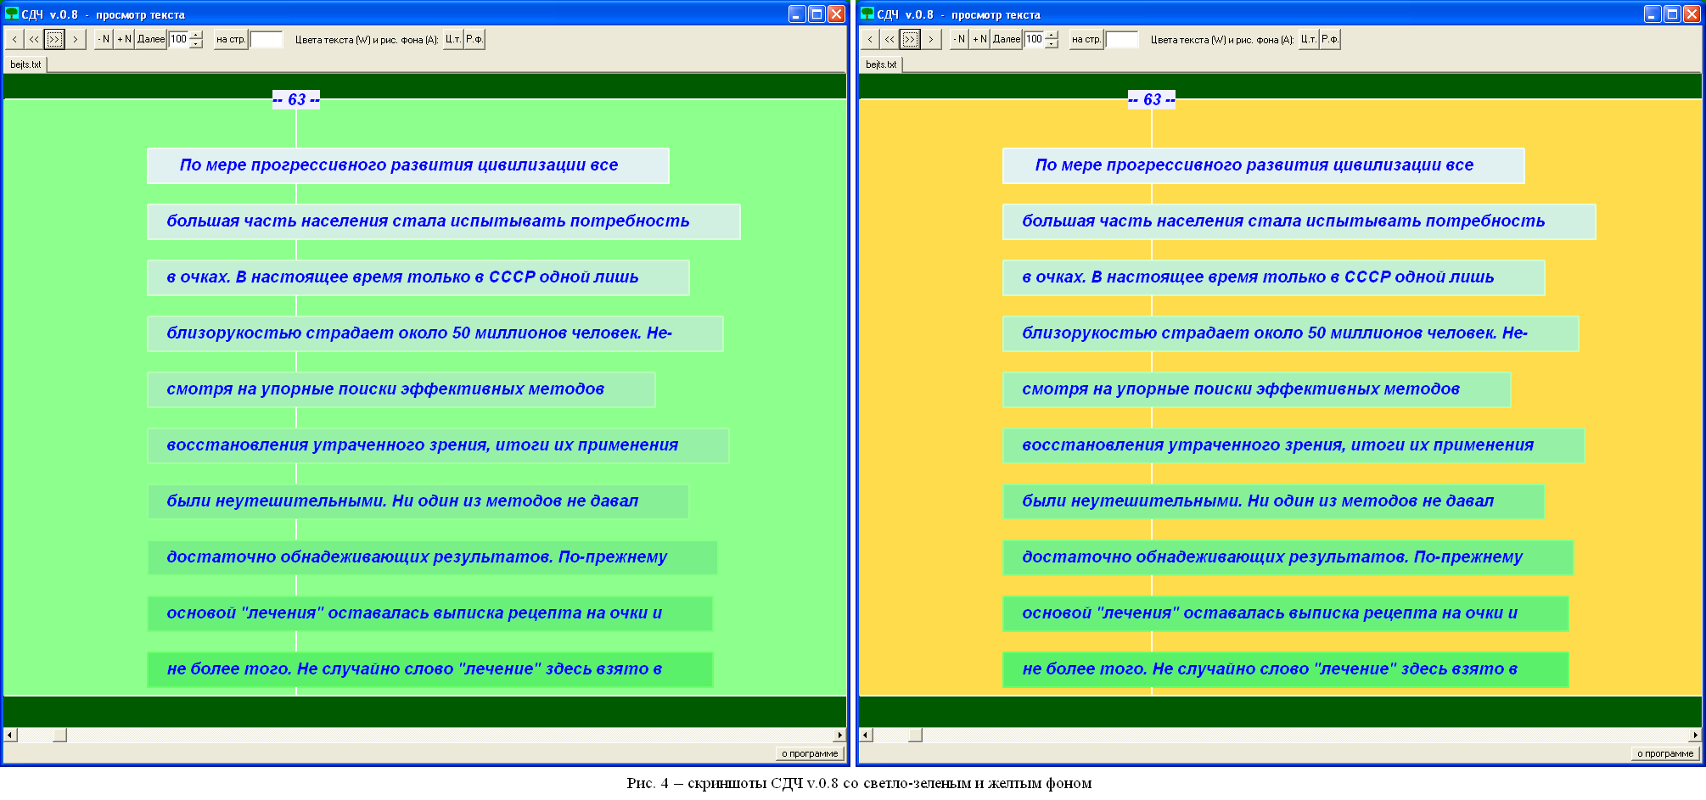1706x800 pixels.
Task: Click the single right arrow in yellow-background window
Action: (930, 39)
